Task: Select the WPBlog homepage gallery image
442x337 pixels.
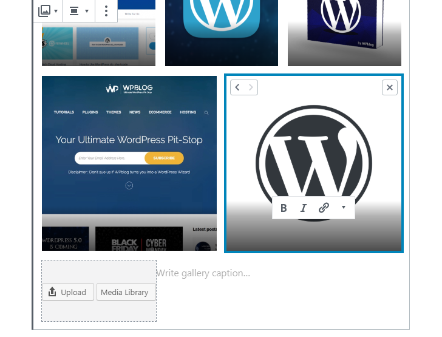Action: [129, 163]
